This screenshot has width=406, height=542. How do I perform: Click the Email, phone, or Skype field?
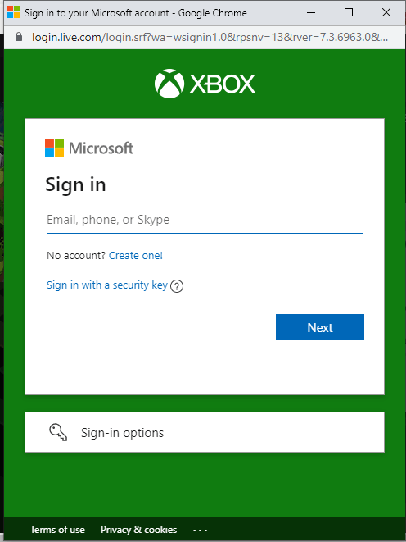[x=205, y=220]
